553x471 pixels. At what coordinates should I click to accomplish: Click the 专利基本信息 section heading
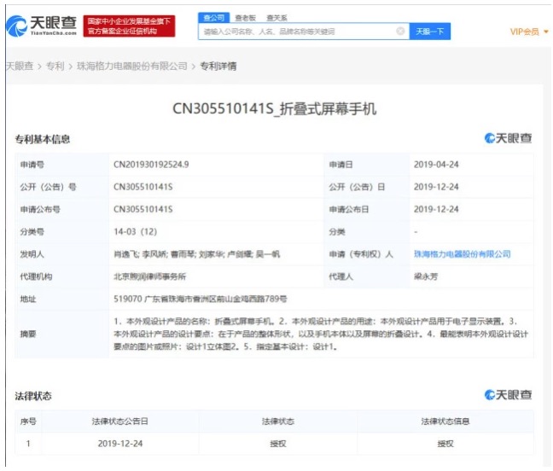click(43, 139)
